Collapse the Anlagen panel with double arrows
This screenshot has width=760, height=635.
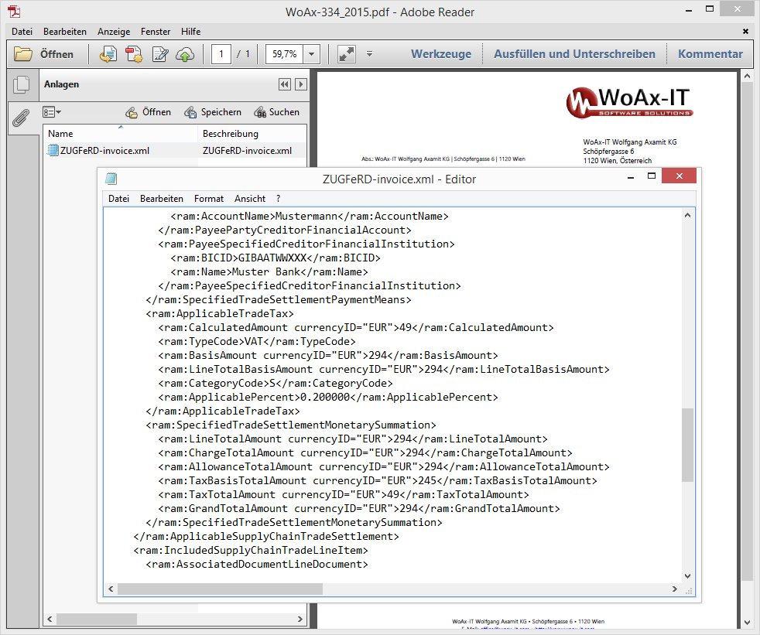(284, 84)
